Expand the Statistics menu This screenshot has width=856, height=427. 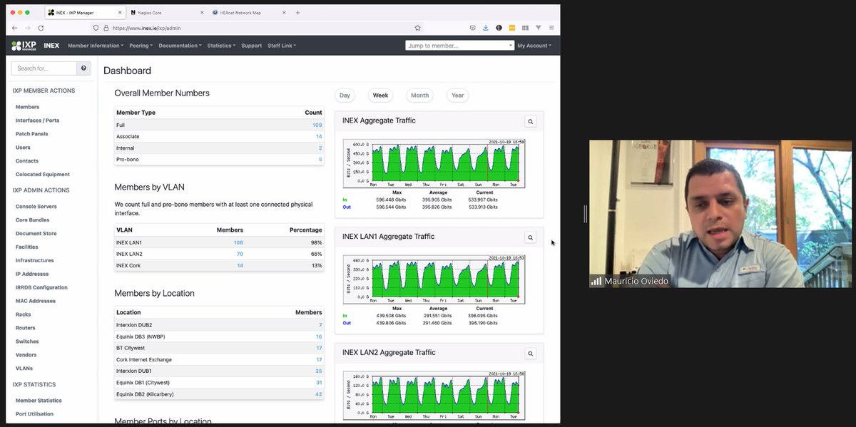pyautogui.click(x=221, y=46)
